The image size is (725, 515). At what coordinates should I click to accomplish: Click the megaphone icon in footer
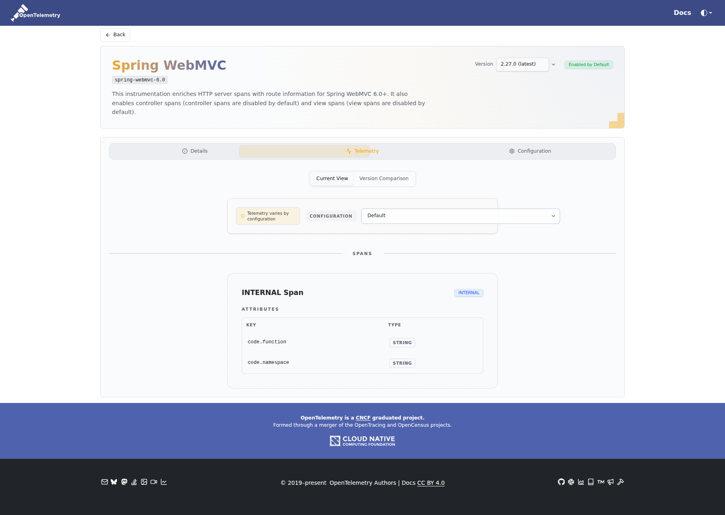point(611,482)
